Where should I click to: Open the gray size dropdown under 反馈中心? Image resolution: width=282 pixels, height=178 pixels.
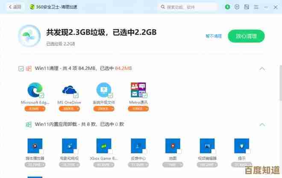pos(138,165)
